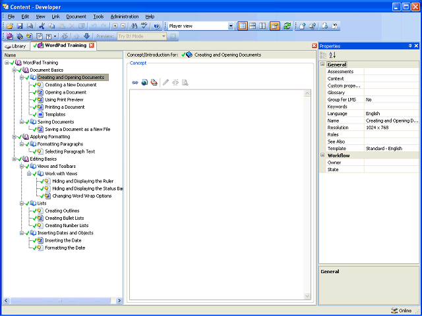Image resolution: width=422 pixels, height=316 pixels.
Task: Click the Save disk icon
Action: [20, 26]
